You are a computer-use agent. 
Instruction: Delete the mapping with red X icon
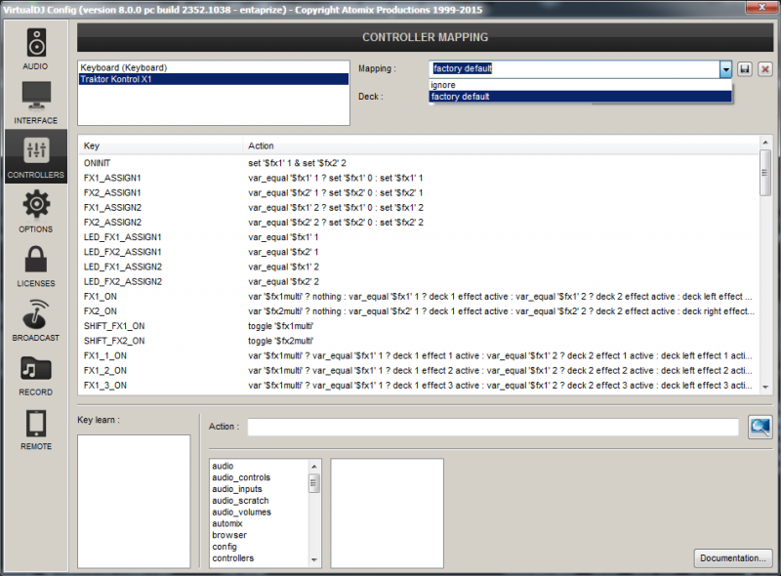765,68
